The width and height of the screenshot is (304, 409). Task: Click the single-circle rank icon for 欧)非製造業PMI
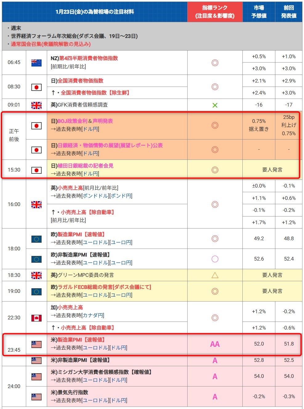coord(215,259)
